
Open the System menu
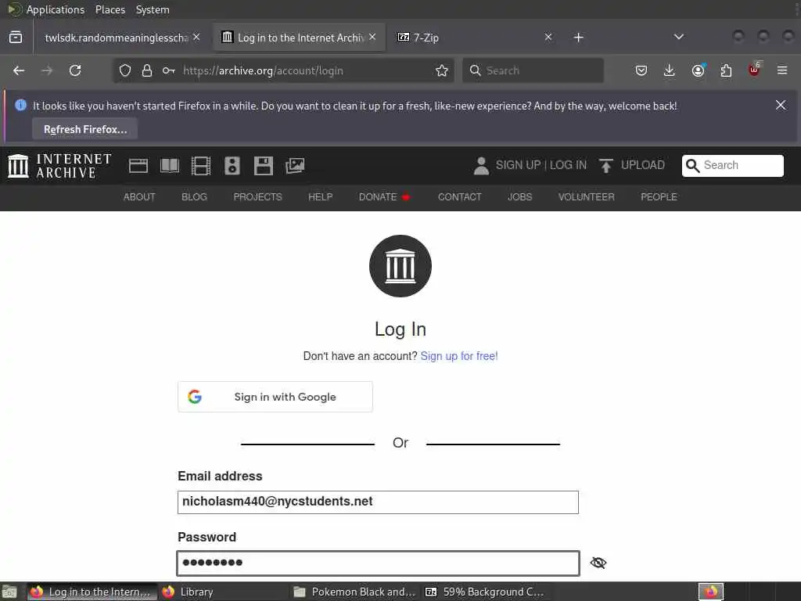(x=153, y=9)
